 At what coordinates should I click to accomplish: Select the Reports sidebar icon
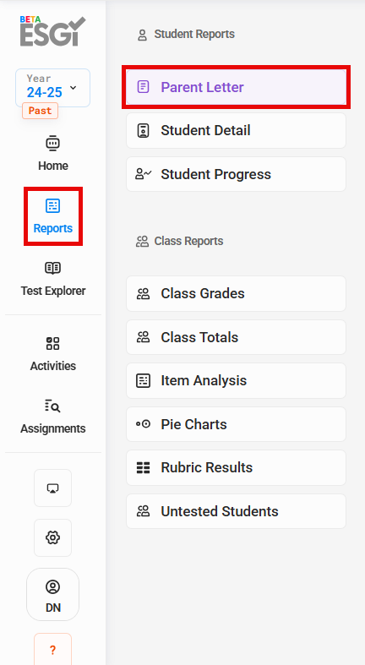pyautogui.click(x=52, y=206)
